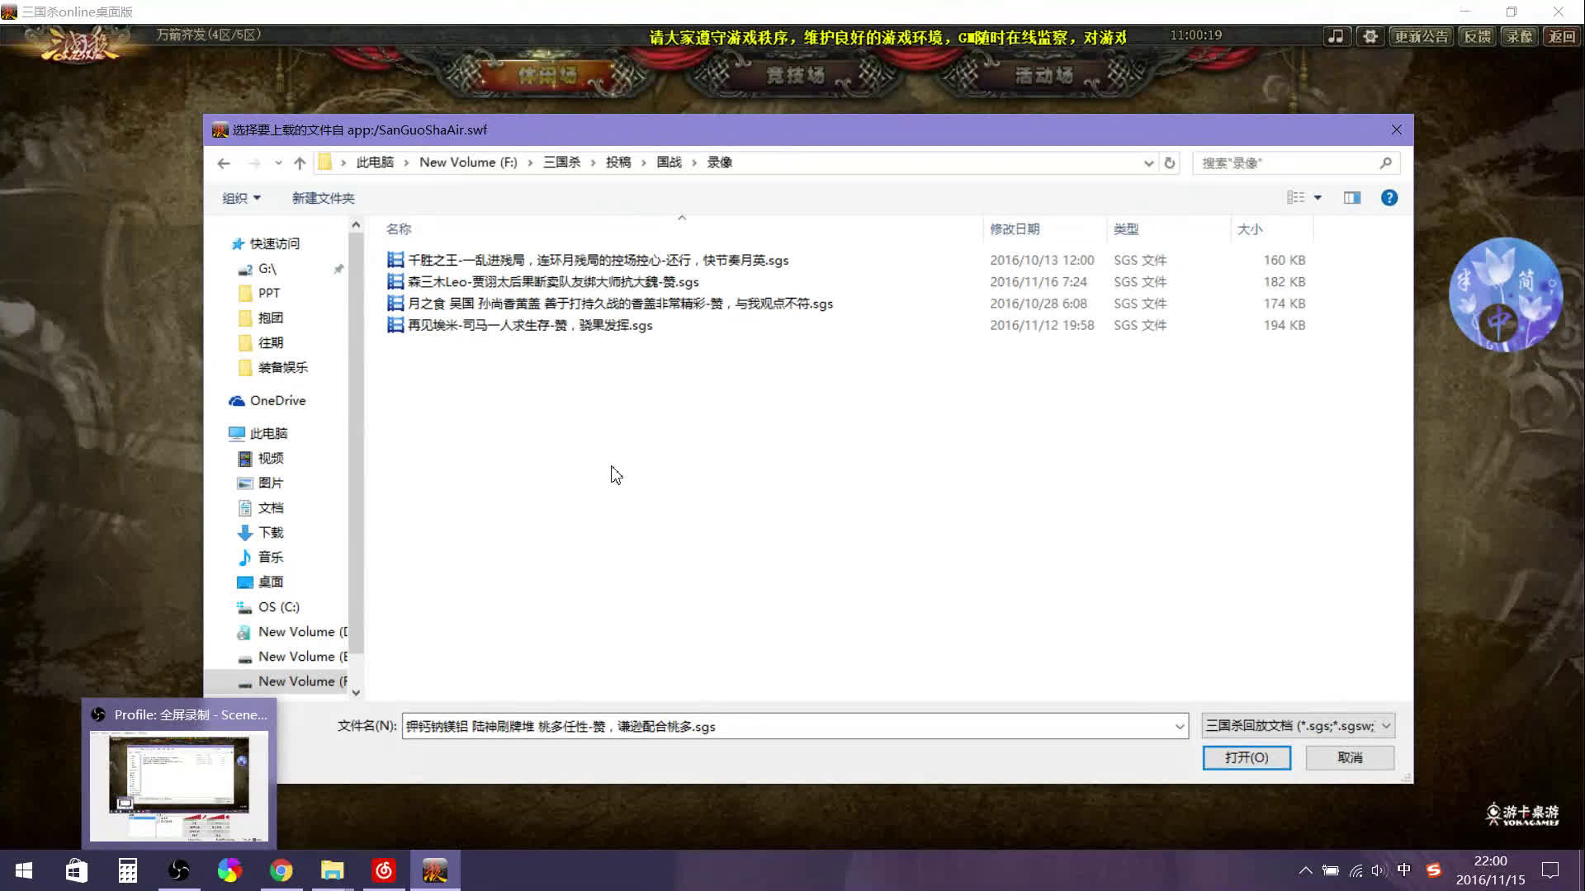Open 图片 library in sidebar
Screen dimensions: 1585x891
point(270,483)
